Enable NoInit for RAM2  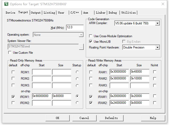coord(155,79)
